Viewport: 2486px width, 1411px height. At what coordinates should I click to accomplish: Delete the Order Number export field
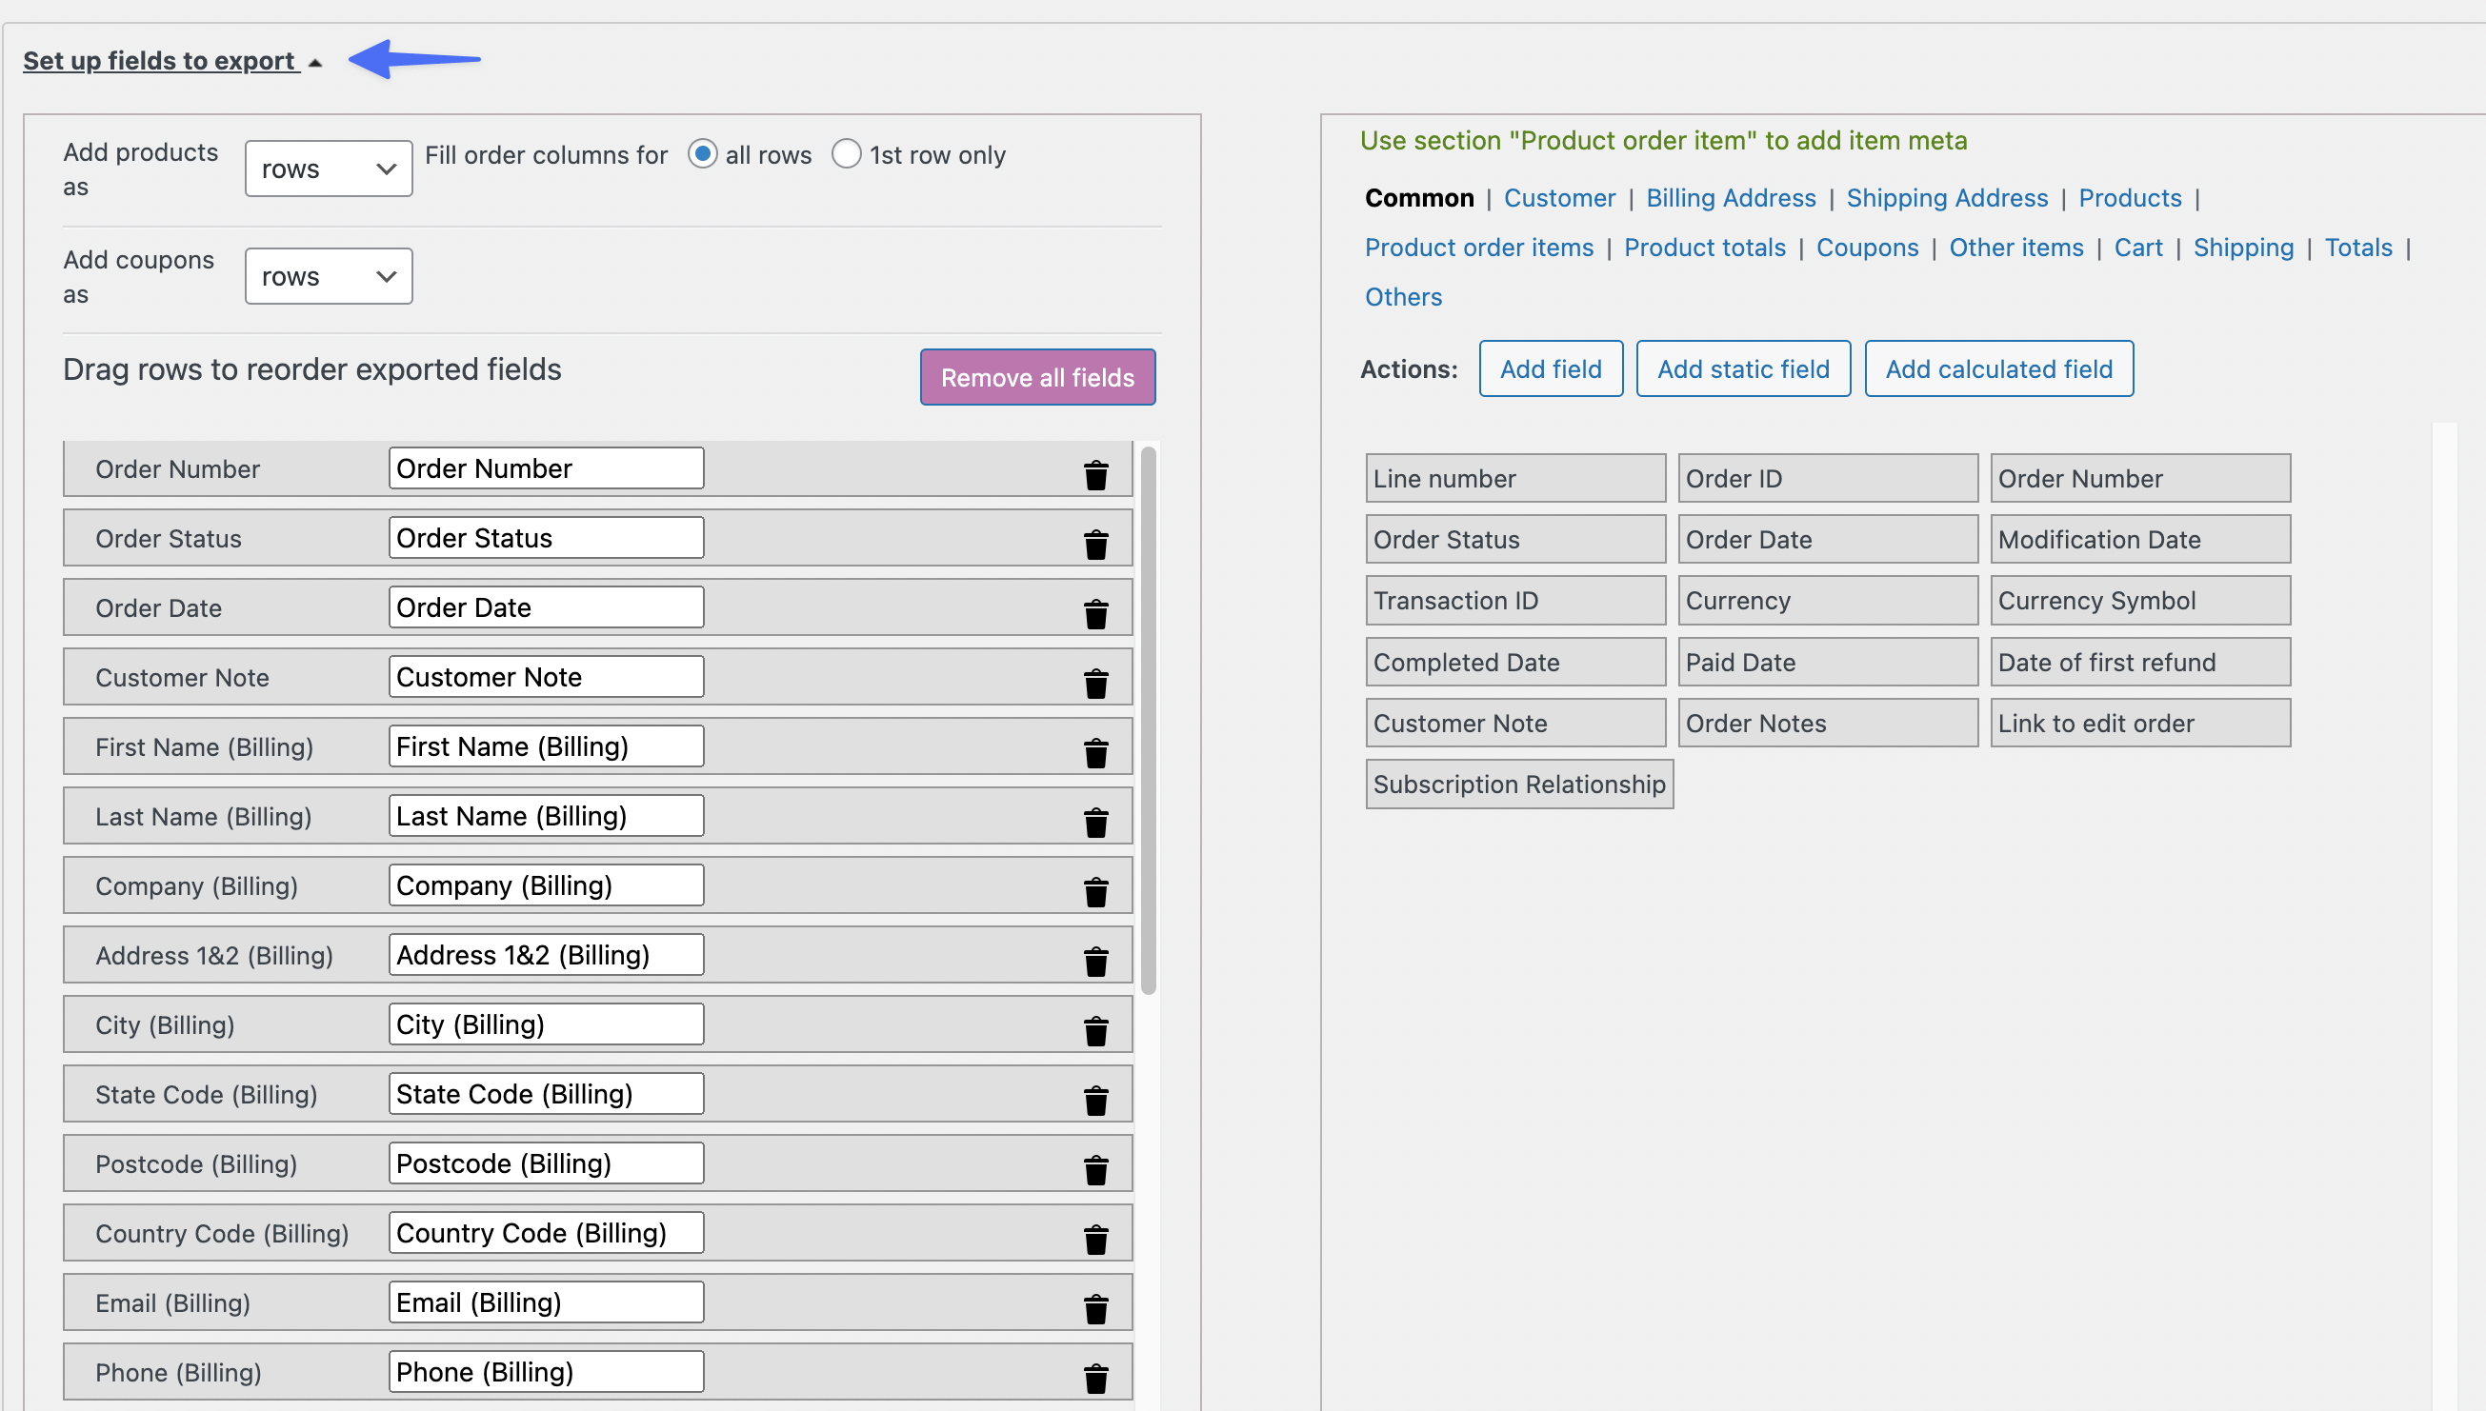(x=1096, y=475)
